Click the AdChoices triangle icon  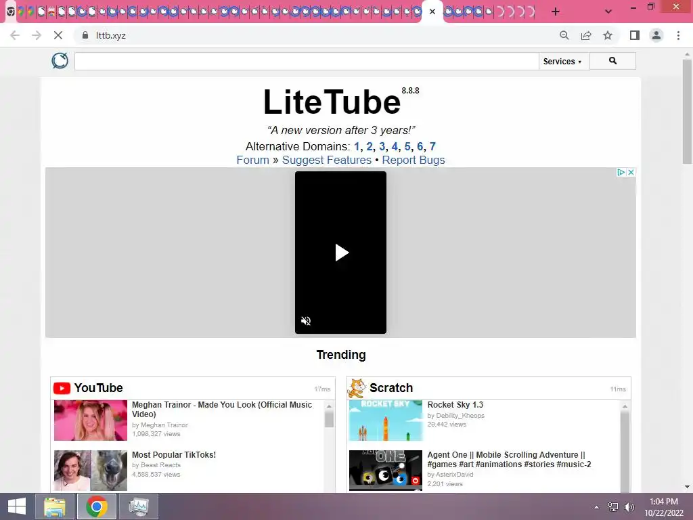[621, 173]
